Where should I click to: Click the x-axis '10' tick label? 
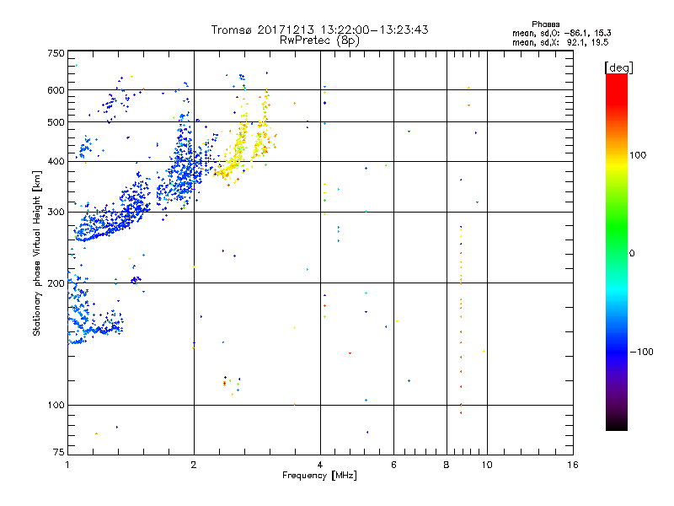click(x=487, y=465)
